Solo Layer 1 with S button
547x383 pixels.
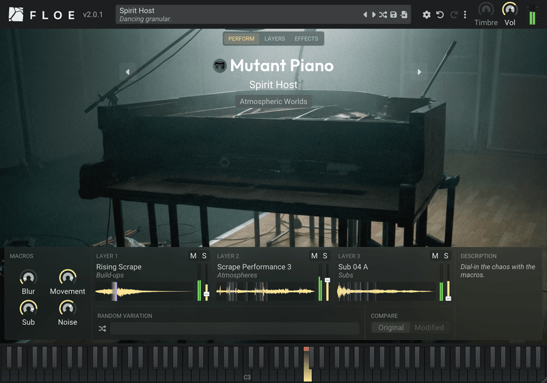pyautogui.click(x=204, y=256)
